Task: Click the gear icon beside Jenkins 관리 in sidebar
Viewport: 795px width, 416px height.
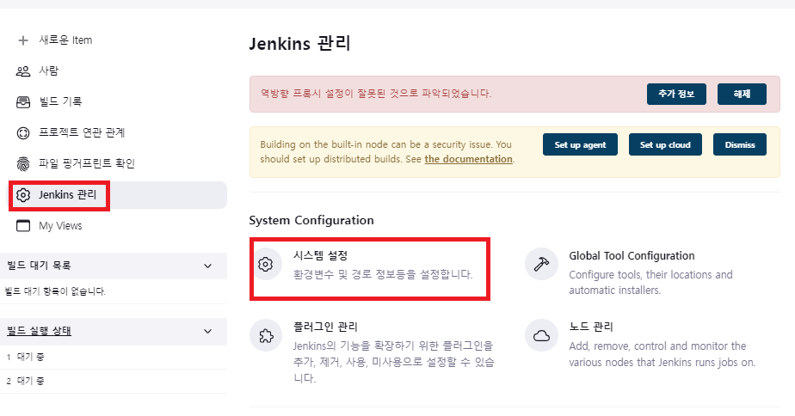Action: (23, 194)
